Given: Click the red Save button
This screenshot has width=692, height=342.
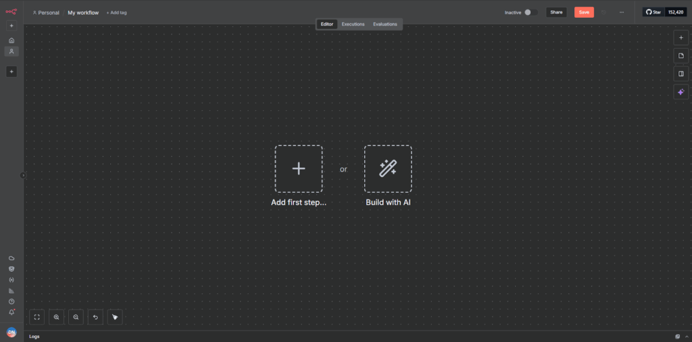Looking at the screenshot, I should (584, 12).
